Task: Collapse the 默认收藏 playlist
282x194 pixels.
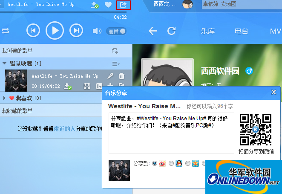Action: tap(5, 64)
